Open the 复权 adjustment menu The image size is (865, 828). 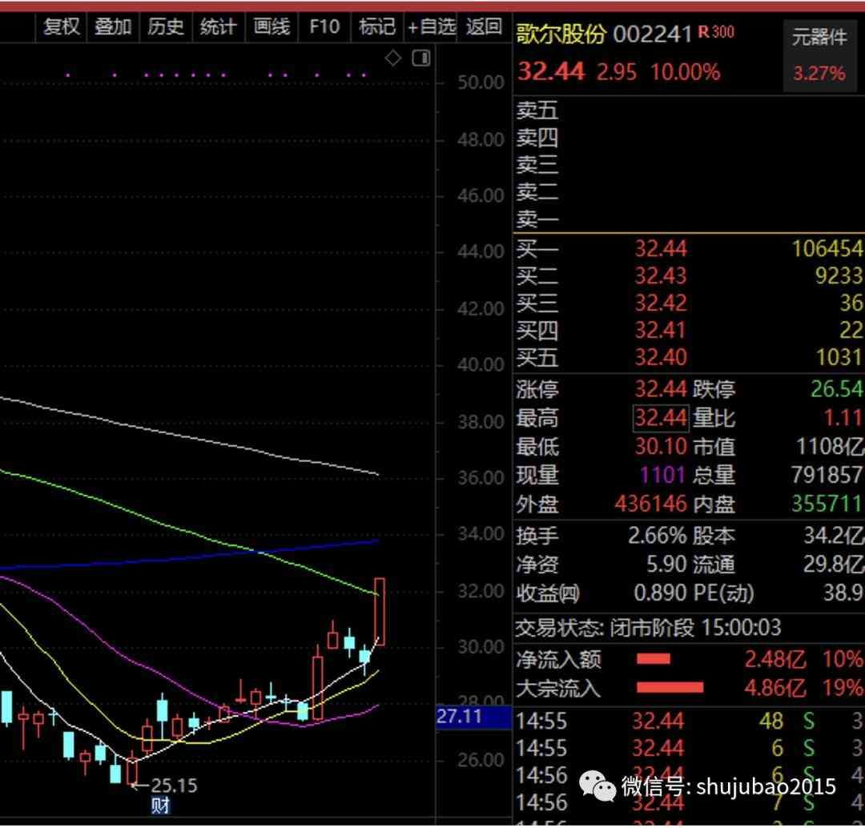tap(62, 27)
